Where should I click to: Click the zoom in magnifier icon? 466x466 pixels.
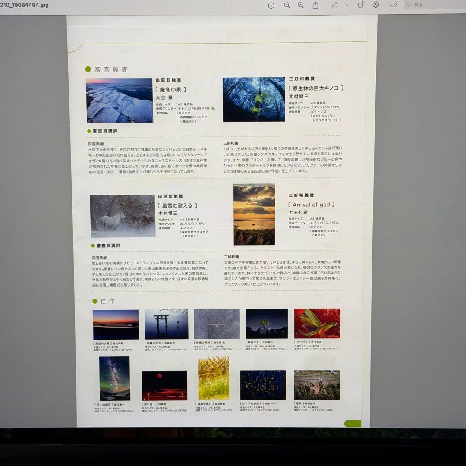coord(301,5)
